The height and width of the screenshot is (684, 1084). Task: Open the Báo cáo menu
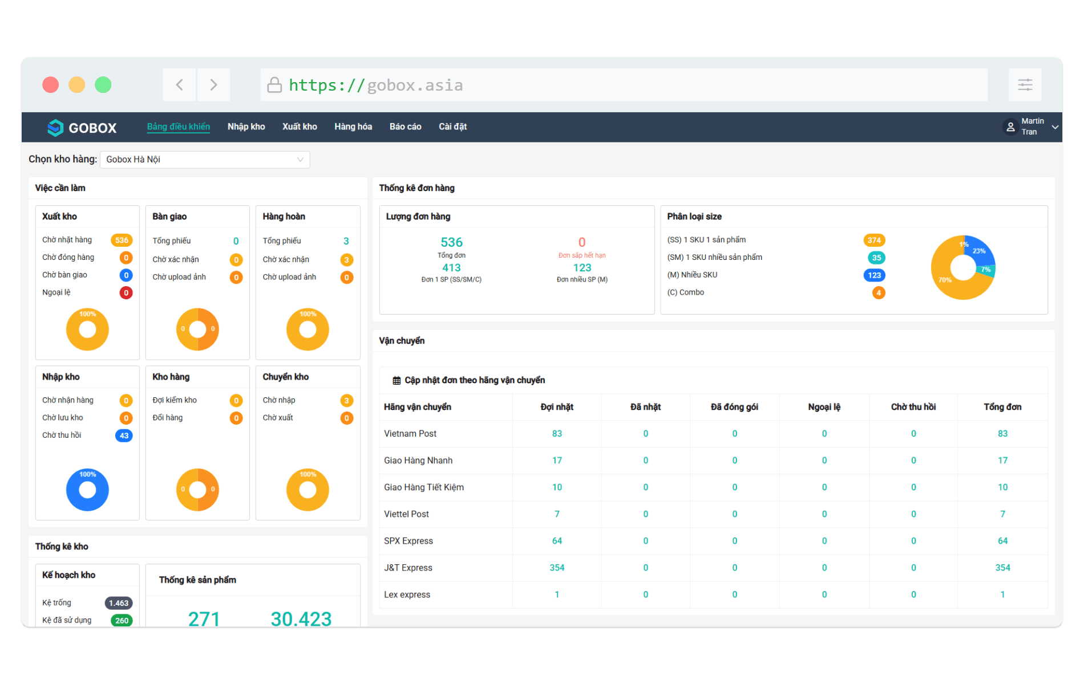tap(405, 127)
